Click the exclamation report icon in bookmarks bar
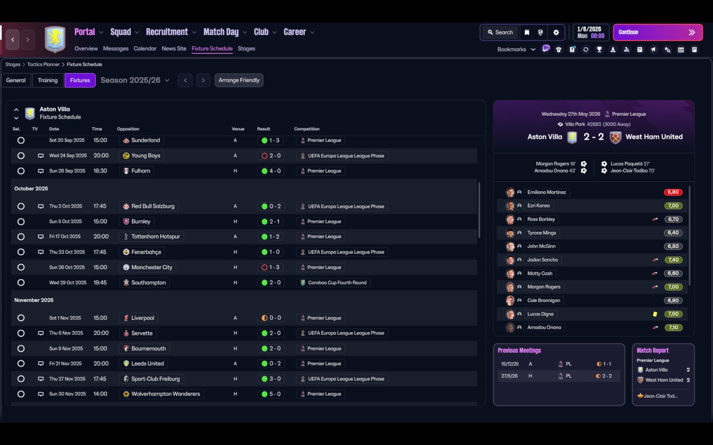The width and height of the screenshot is (713, 445). coord(572,50)
